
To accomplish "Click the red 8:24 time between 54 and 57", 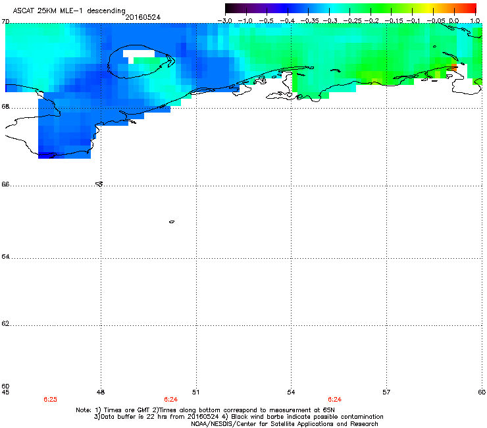I will tap(334, 400).
